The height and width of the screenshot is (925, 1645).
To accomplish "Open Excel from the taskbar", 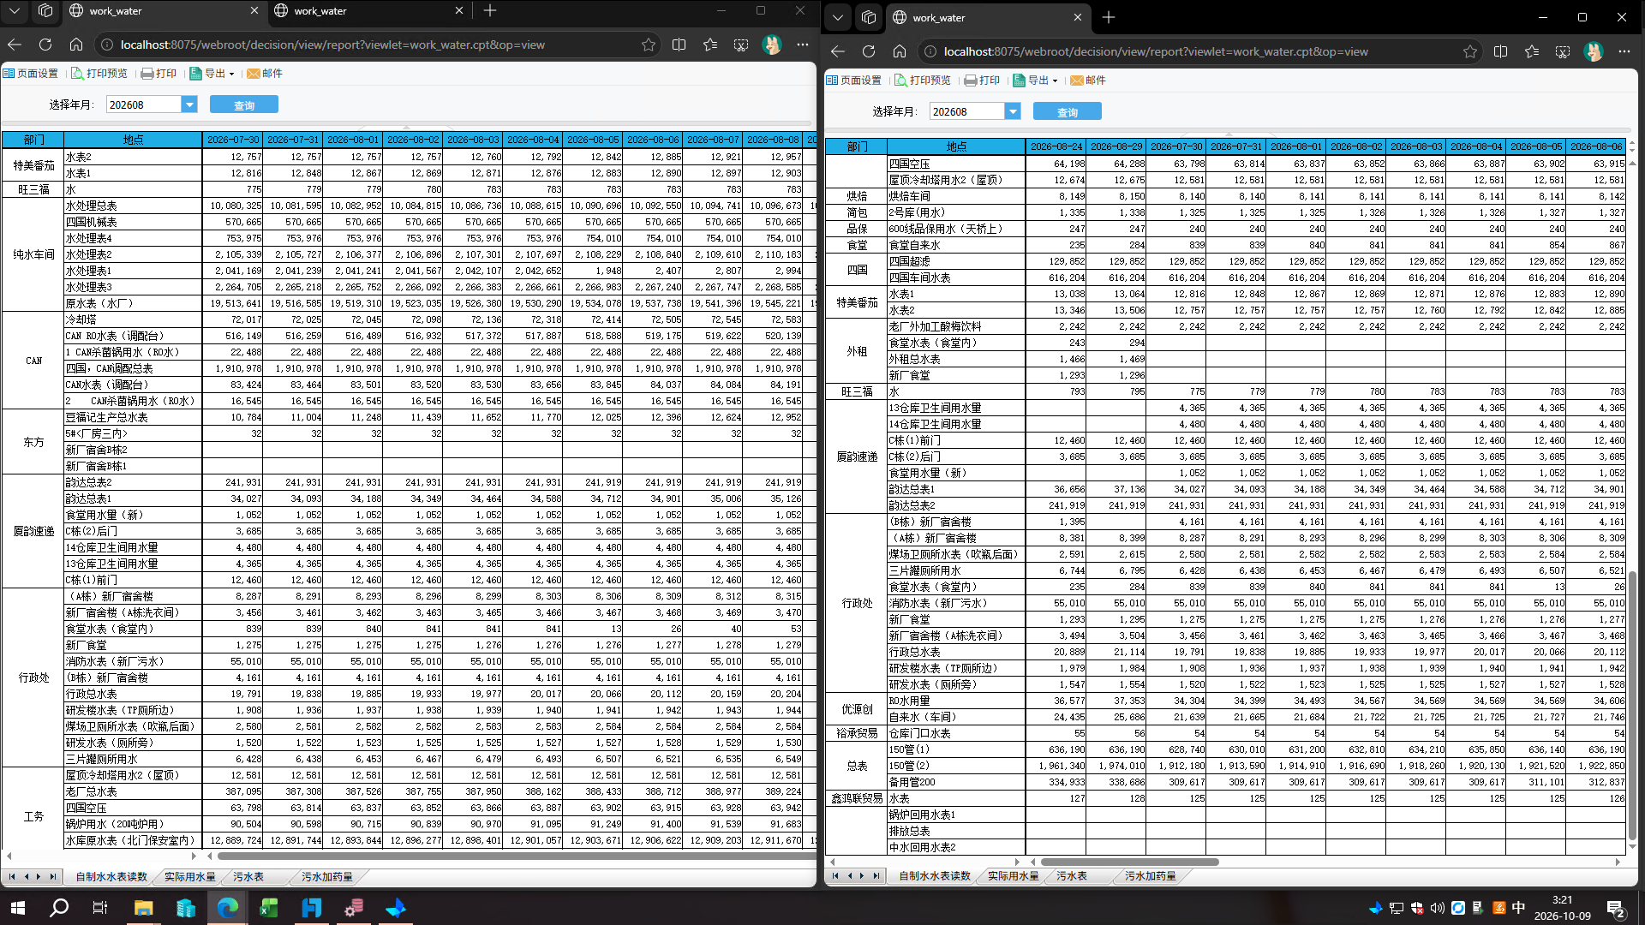I will (x=269, y=908).
